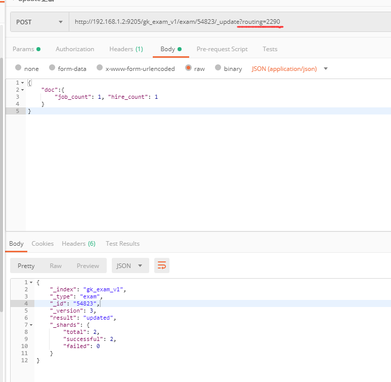Switch response view to Raw
This screenshot has width=391, height=382.
56,265
